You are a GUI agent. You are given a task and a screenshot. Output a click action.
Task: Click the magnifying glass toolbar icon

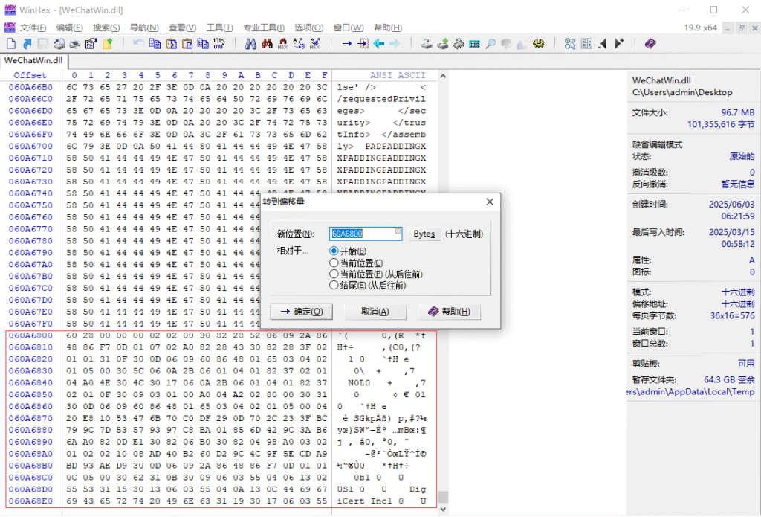(490, 44)
